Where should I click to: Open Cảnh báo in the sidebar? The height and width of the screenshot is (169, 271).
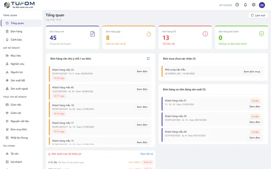[22, 40]
